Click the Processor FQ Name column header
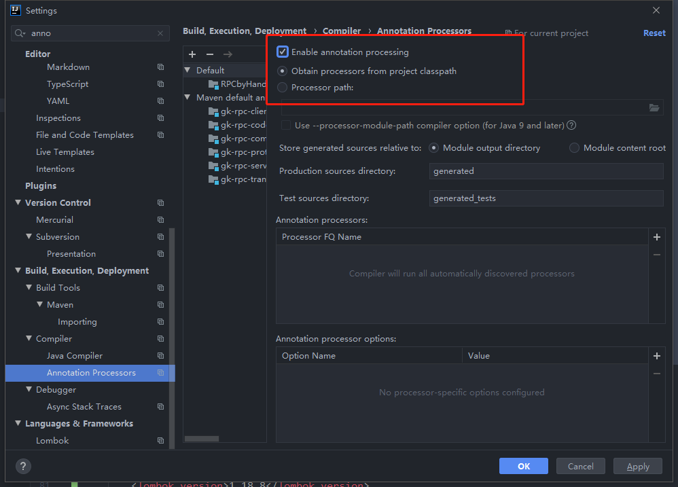The height and width of the screenshot is (487, 678). coord(462,237)
